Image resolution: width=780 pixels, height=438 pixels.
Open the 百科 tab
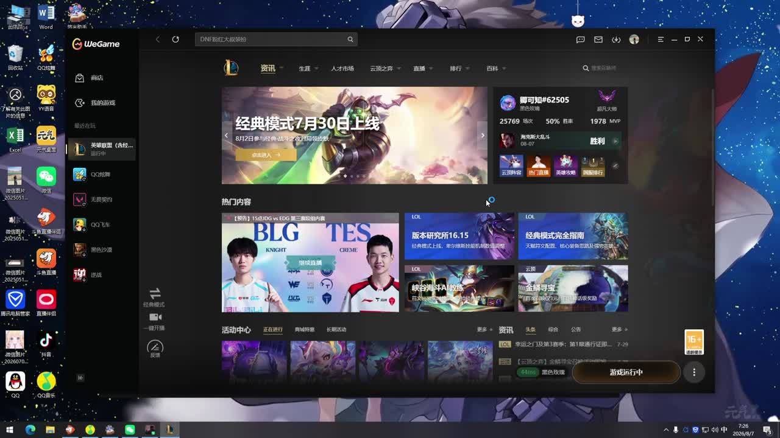tap(492, 69)
